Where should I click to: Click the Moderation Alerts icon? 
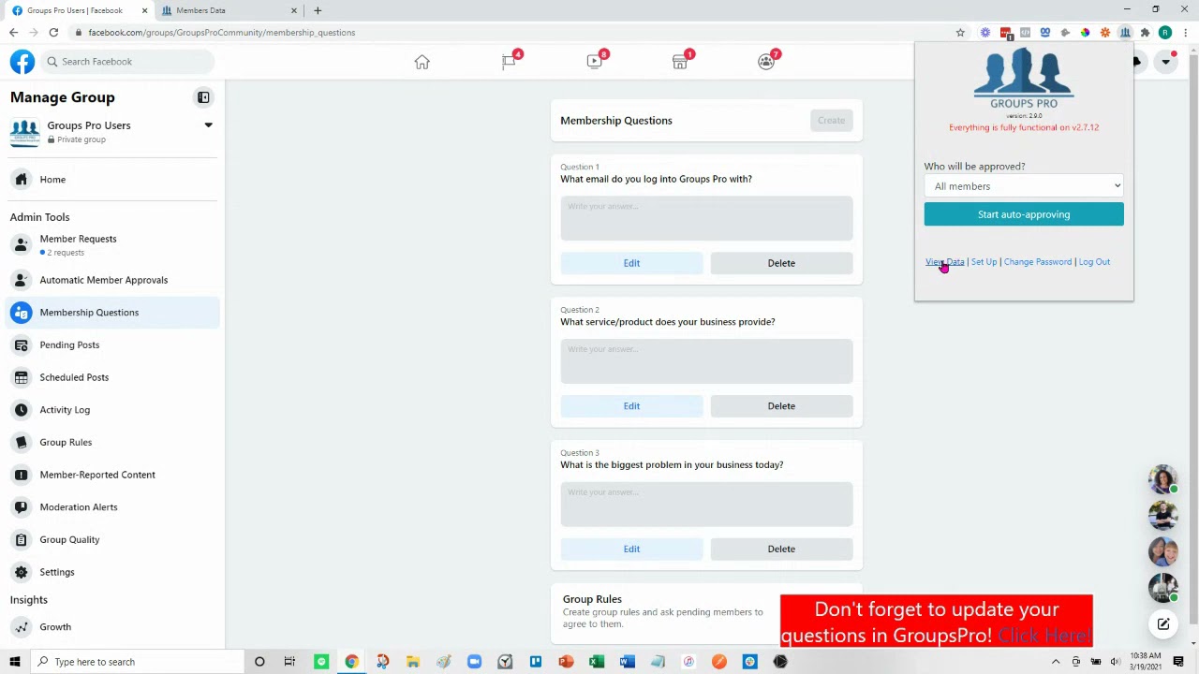pos(22,507)
